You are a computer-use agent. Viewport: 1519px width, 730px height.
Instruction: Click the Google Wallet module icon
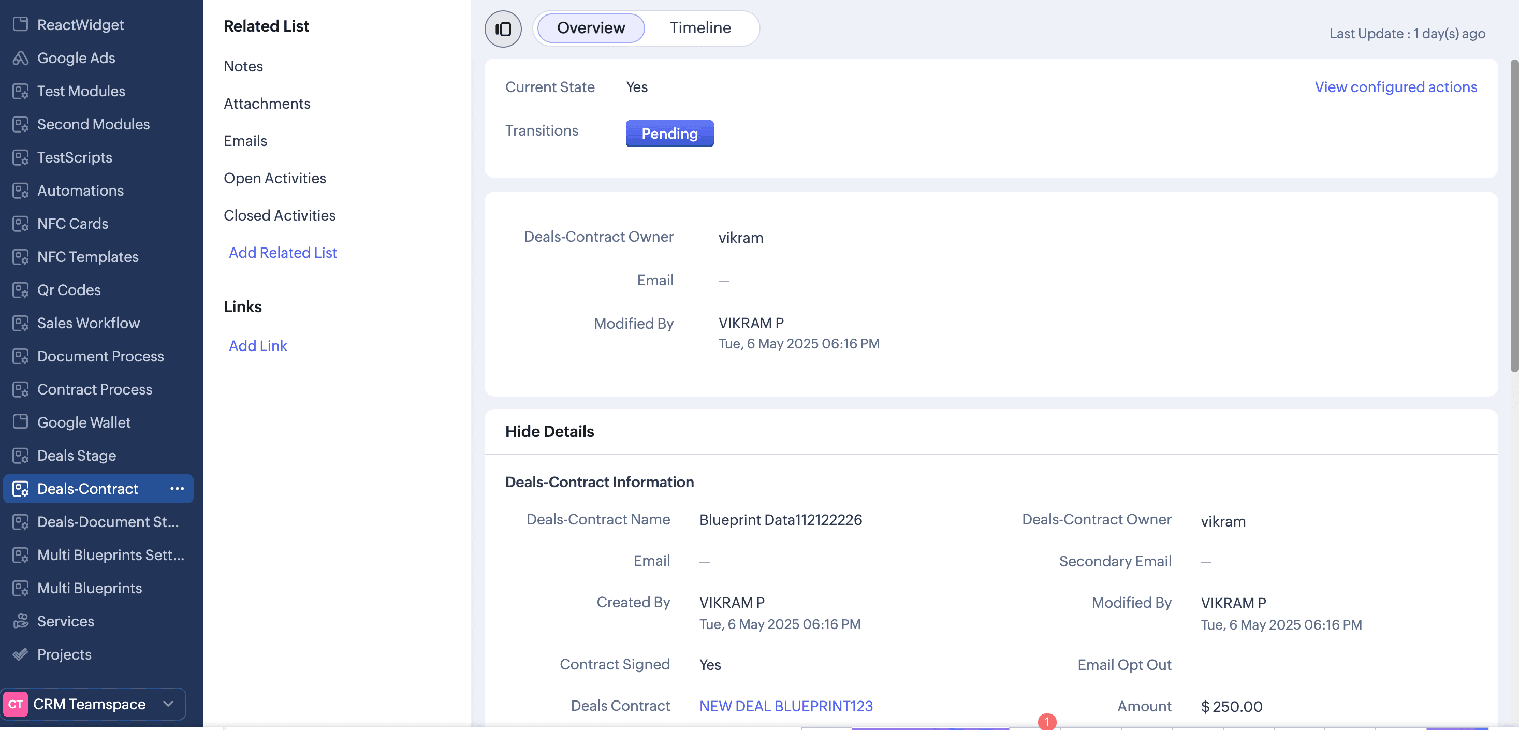(21, 421)
